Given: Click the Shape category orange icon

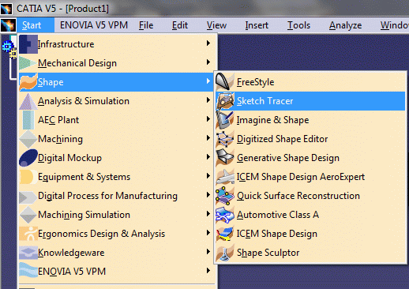Looking at the screenshot, I should [x=28, y=82].
